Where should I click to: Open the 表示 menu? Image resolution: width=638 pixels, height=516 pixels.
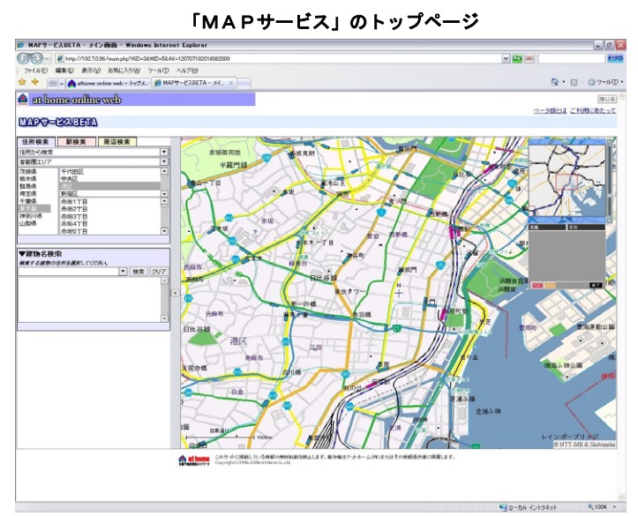(x=91, y=71)
